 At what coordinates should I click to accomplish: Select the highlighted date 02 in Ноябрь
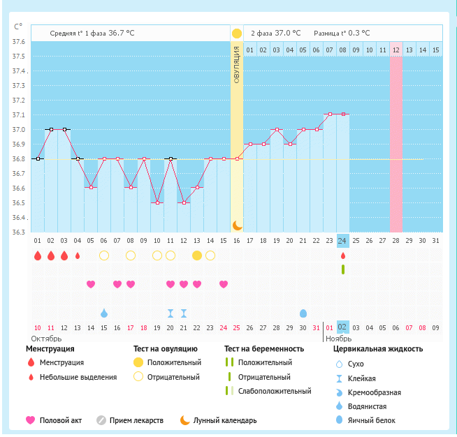point(342,327)
